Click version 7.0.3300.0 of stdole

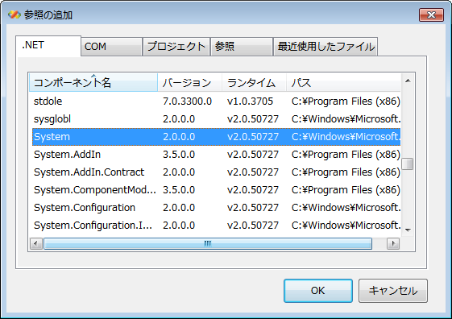187,101
